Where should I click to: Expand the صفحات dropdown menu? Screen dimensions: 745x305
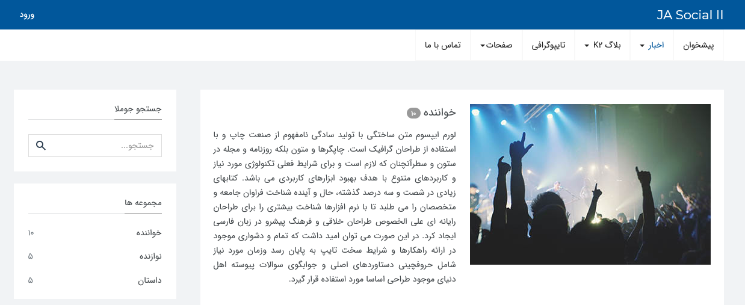click(496, 45)
